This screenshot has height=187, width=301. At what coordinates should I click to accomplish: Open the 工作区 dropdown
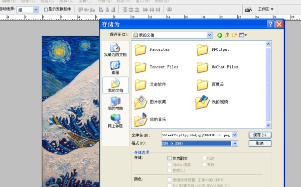(265, 9)
